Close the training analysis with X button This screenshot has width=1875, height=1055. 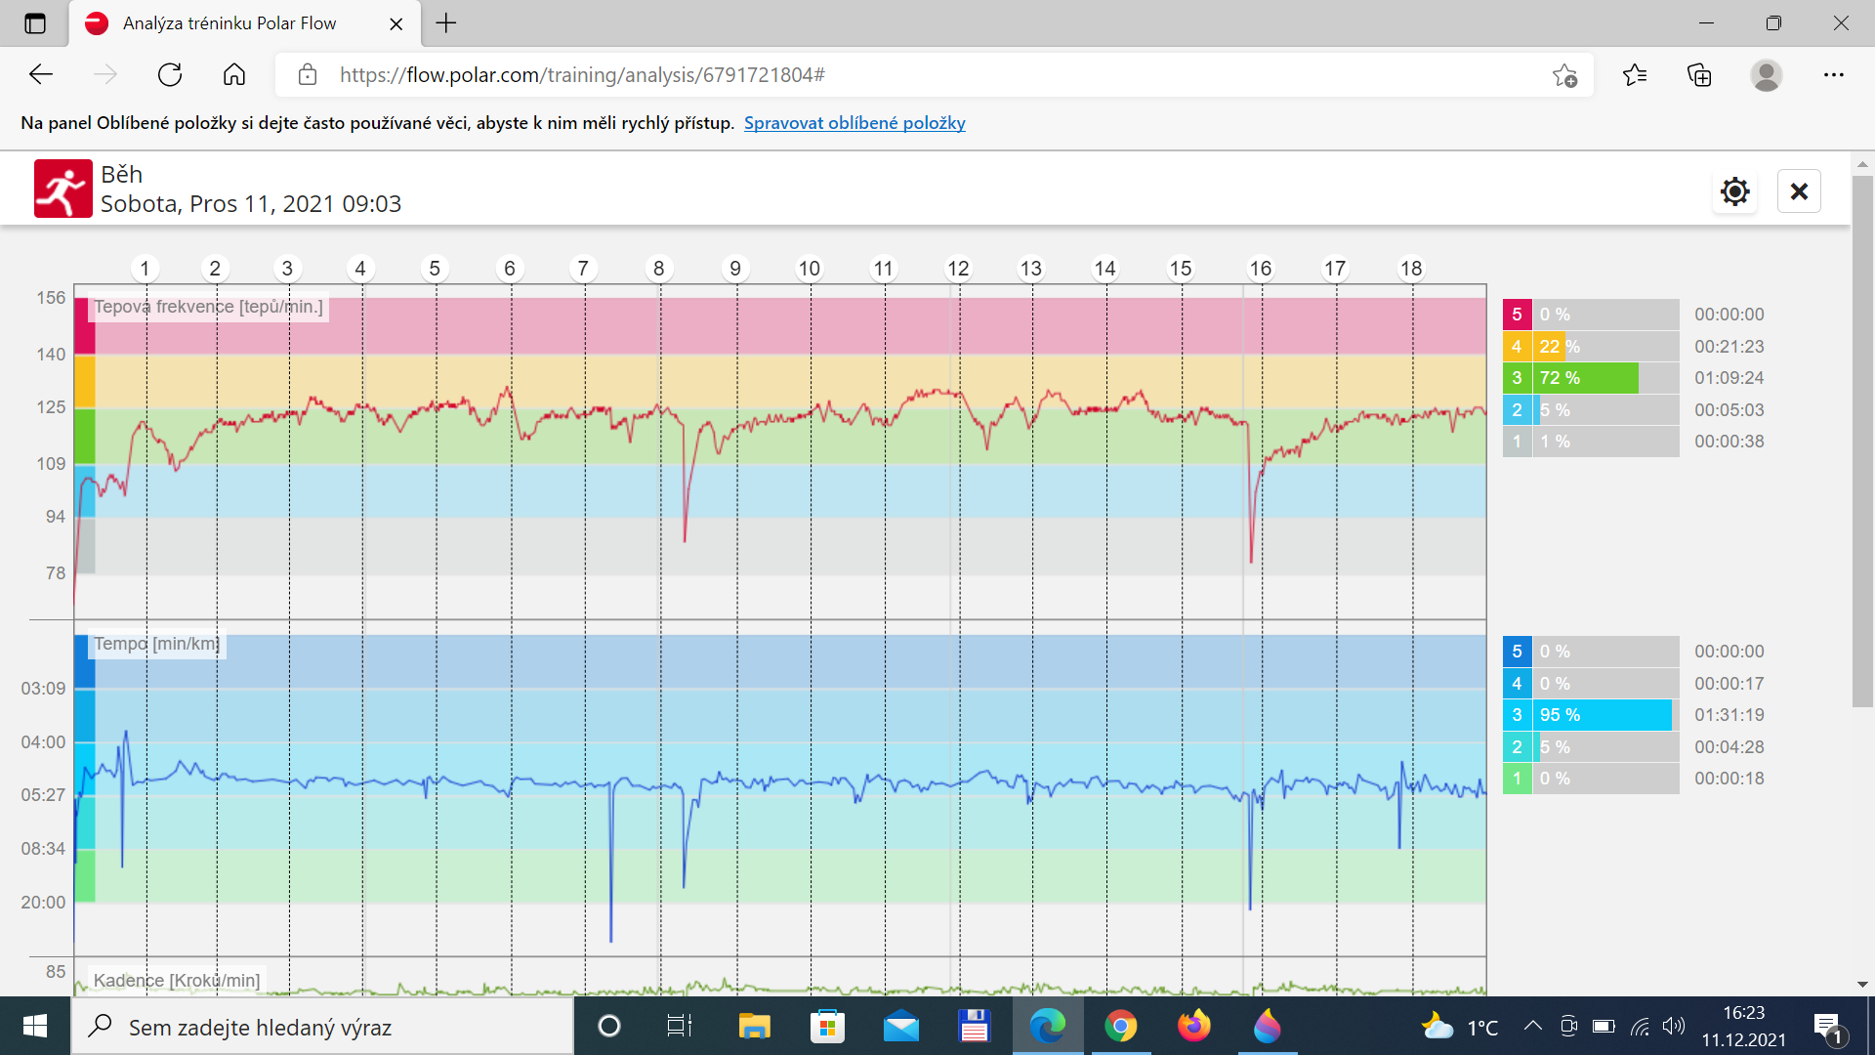click(1799, 191)
